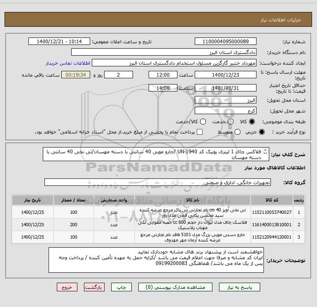Select the کالا radio button
317x307 pixels.
[252, 122]
